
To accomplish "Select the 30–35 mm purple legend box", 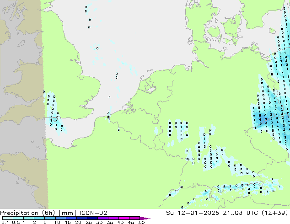I will (x=103, y=218).
